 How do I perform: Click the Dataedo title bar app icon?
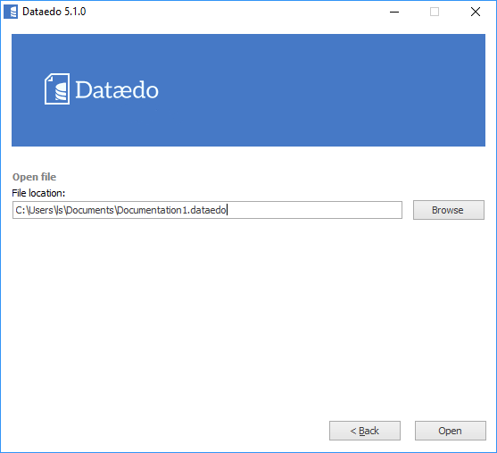pyautogui.click(x=11, y=12)
